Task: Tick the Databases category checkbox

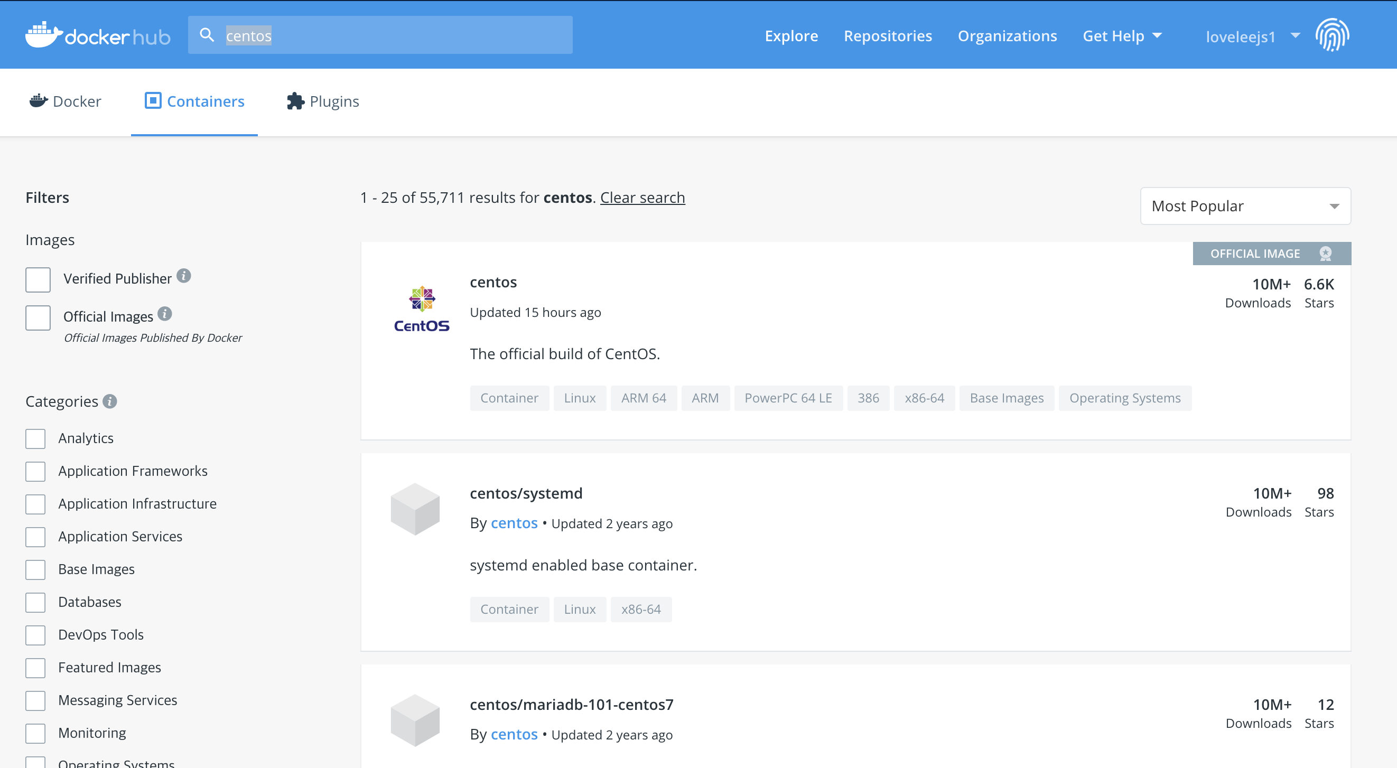Action: [35, 602]
